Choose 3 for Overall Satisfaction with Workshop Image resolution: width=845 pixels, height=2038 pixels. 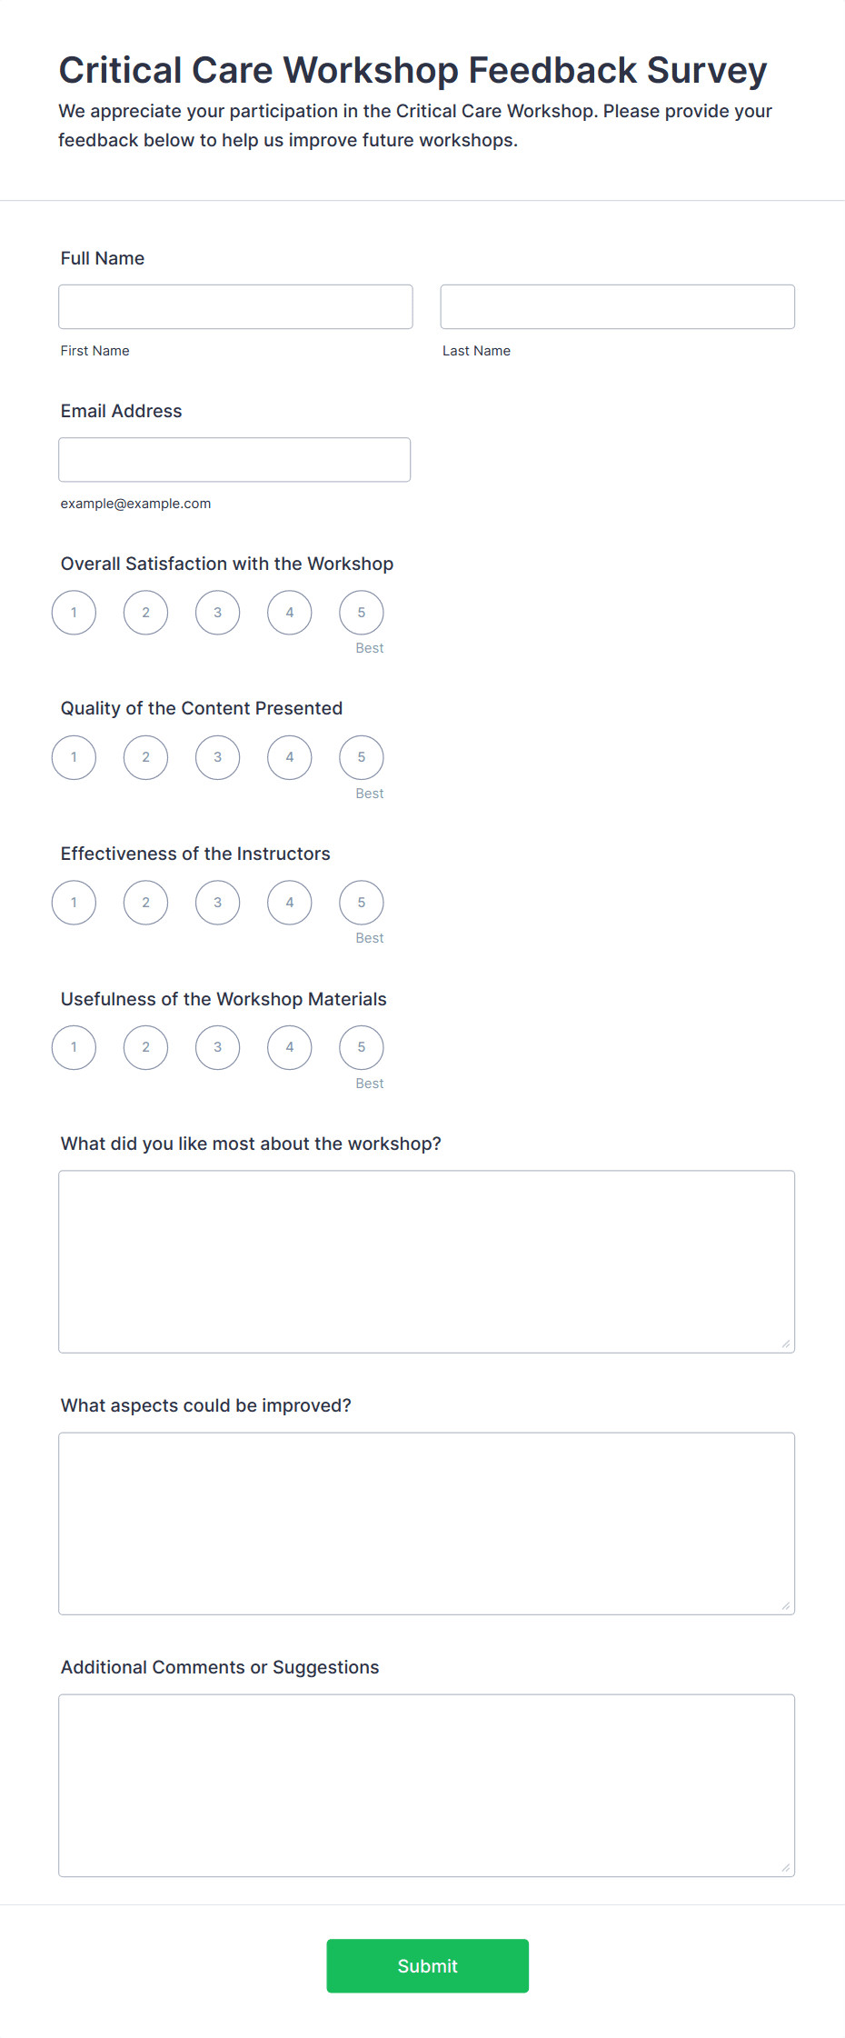click(x=217, y=613)
